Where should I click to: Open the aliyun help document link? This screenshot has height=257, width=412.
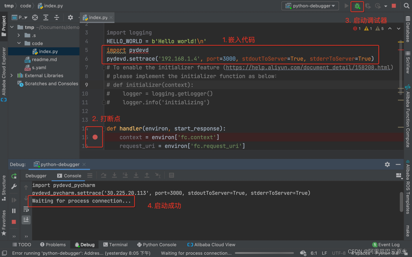pos(308,67)
